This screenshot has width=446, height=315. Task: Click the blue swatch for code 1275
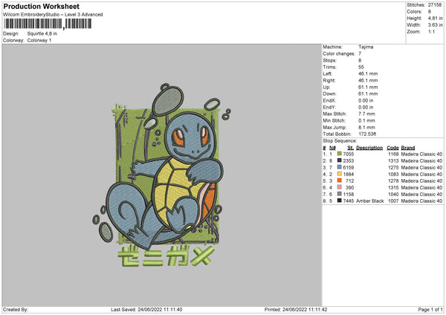click(340, 167)
